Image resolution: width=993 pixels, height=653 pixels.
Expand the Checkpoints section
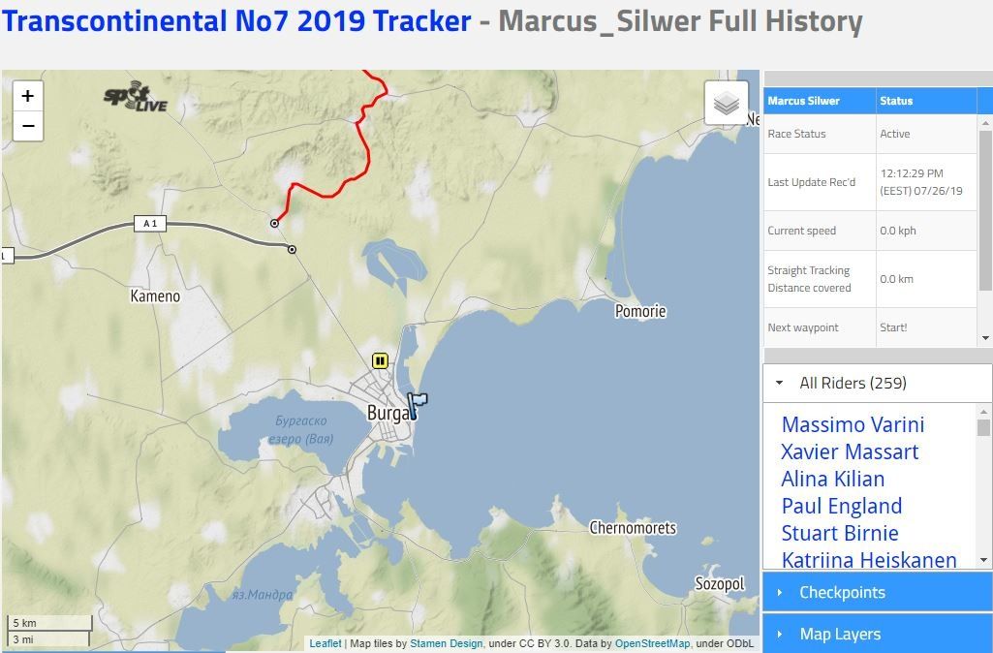point(841,592)
